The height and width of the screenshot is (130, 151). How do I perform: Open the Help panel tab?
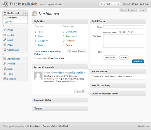click(x=143, y=10)
